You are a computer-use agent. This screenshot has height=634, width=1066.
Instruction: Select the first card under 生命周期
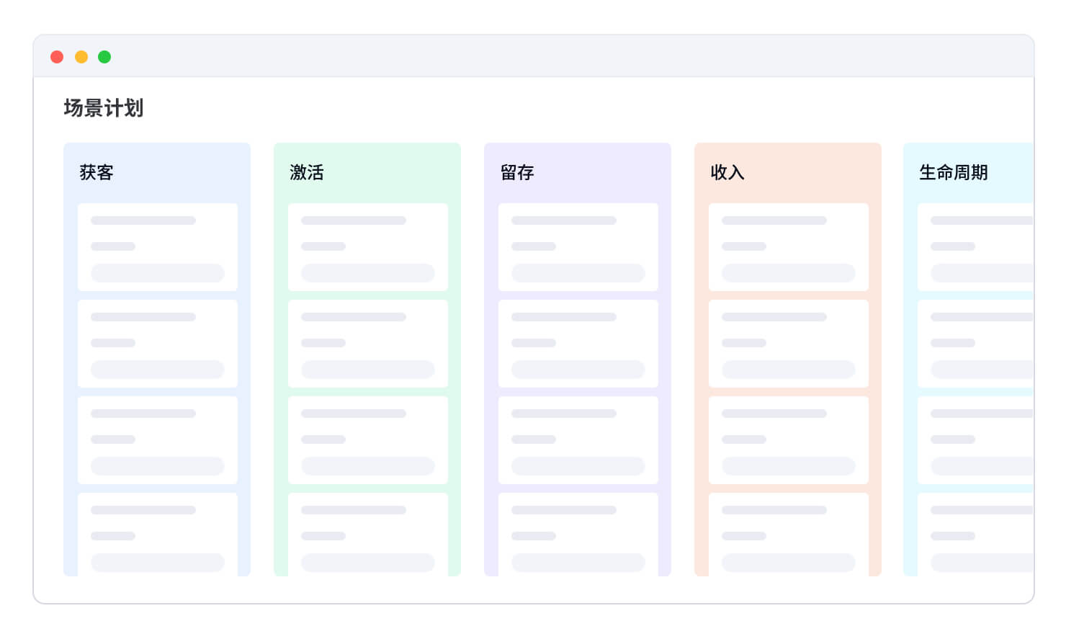pos(975,247)
